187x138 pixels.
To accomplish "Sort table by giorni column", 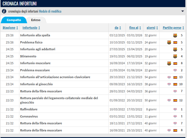I will pyautogui.click(x=151, y=28).
